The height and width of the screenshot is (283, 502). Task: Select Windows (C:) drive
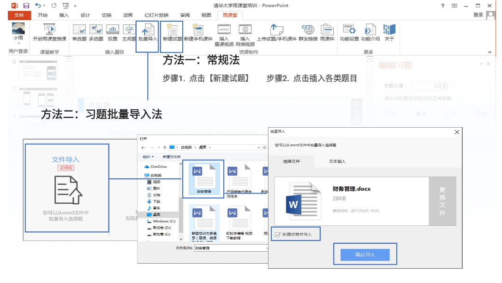pyautogui.click(x=161, y=221)
